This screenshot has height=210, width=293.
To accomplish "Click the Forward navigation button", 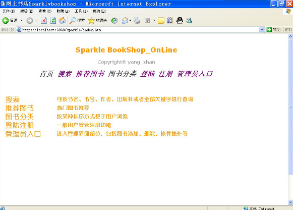I will [30, 20].
